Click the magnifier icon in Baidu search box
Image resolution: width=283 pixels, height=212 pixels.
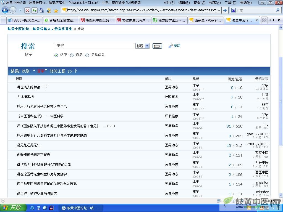[x=278, y=10]
